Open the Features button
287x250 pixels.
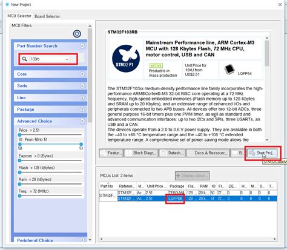pyautogui.click(x=111, y=153)
